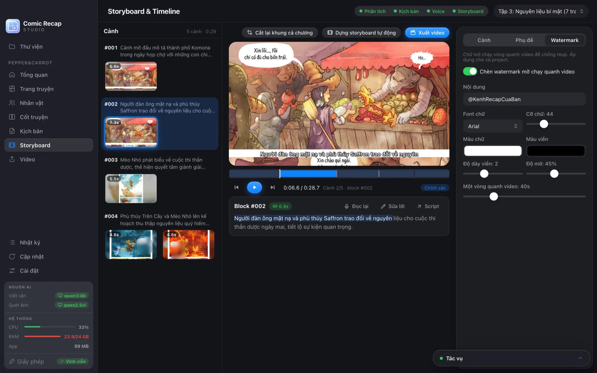This screenshot has height=373, width=597.
Task: Open Nhật ký log page
Action: tap(49, 242)
